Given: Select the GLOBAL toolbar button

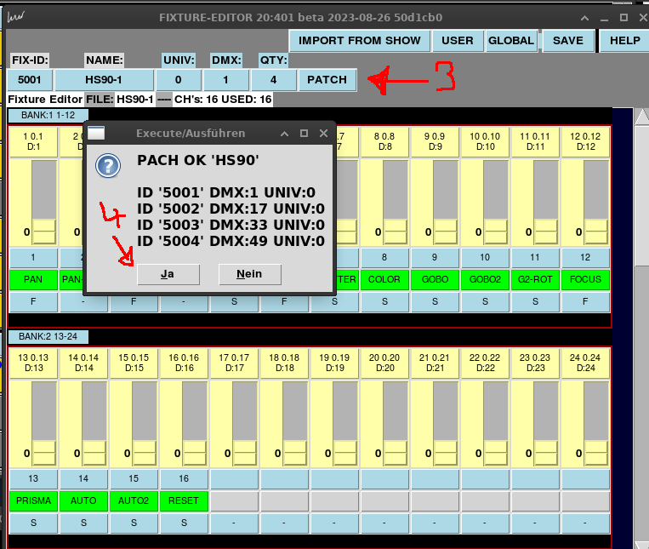Looking at the screenshot, I should coord(511,40).
